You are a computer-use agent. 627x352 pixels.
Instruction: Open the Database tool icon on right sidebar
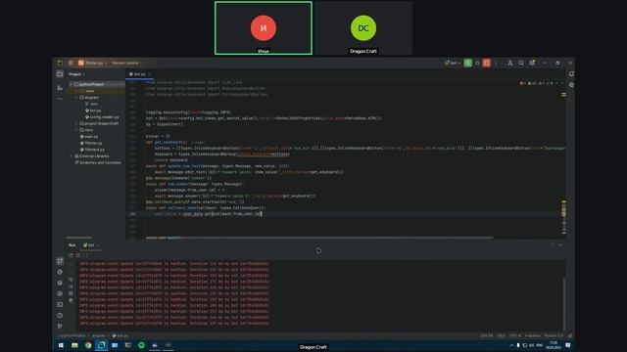(571, 85)
